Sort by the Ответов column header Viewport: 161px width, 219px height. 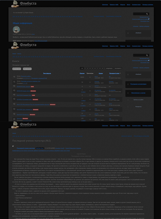82,73
